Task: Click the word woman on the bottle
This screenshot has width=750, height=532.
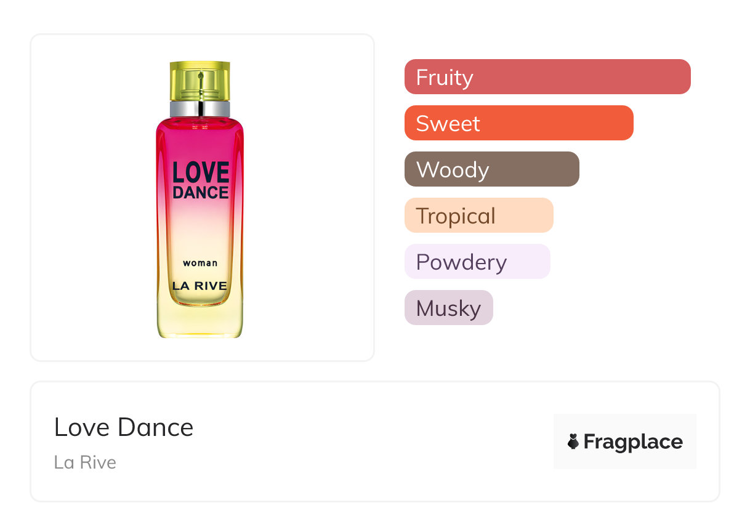Action: pos(200,263)
